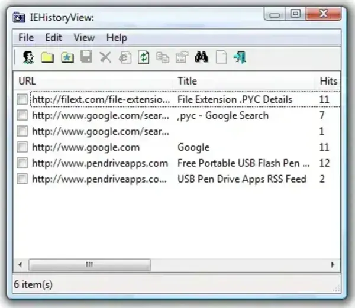
Task: Open the yellow history folder icon
Action: click(x=47, y=57)
